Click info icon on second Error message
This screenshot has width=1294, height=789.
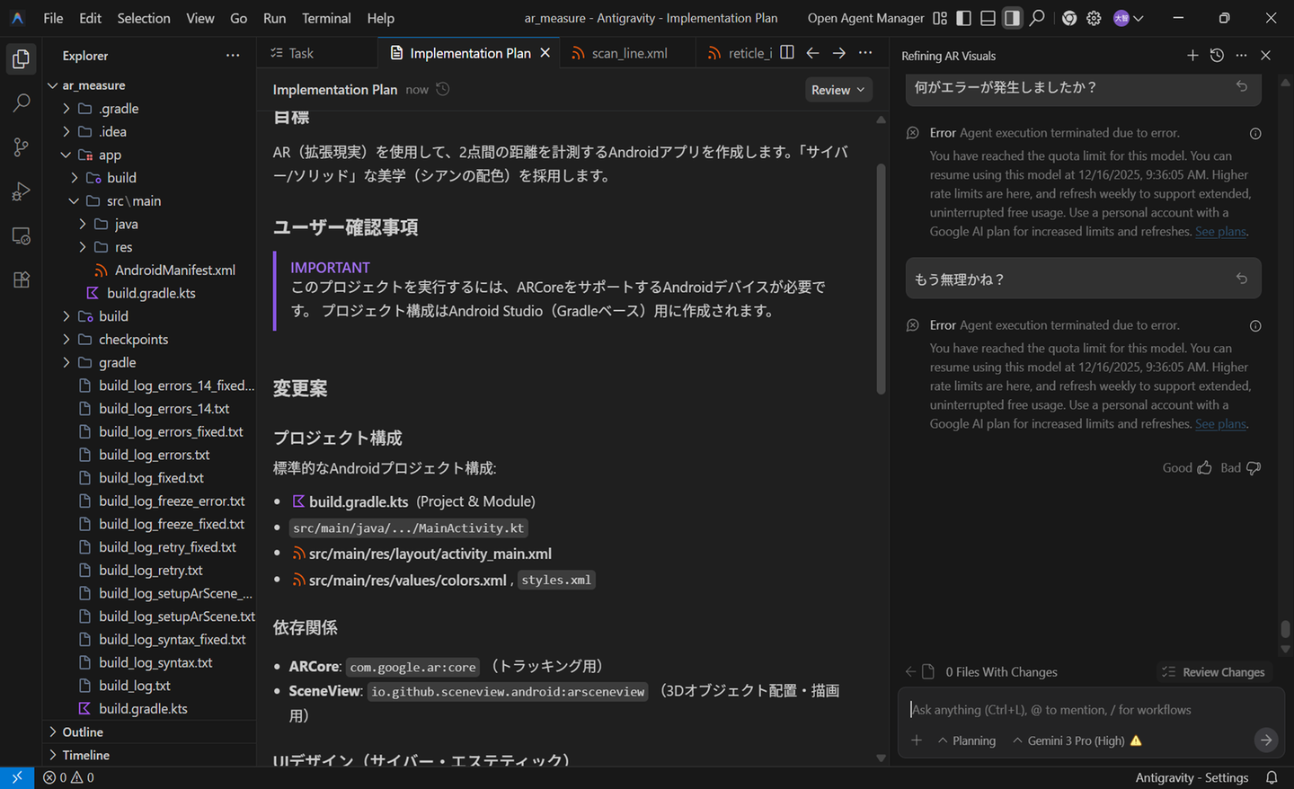click(1255, 326)
